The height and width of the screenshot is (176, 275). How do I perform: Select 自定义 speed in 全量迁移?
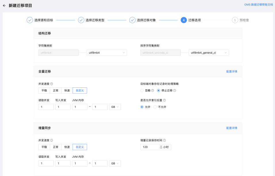pyautogui.click(x=80, y=91)
